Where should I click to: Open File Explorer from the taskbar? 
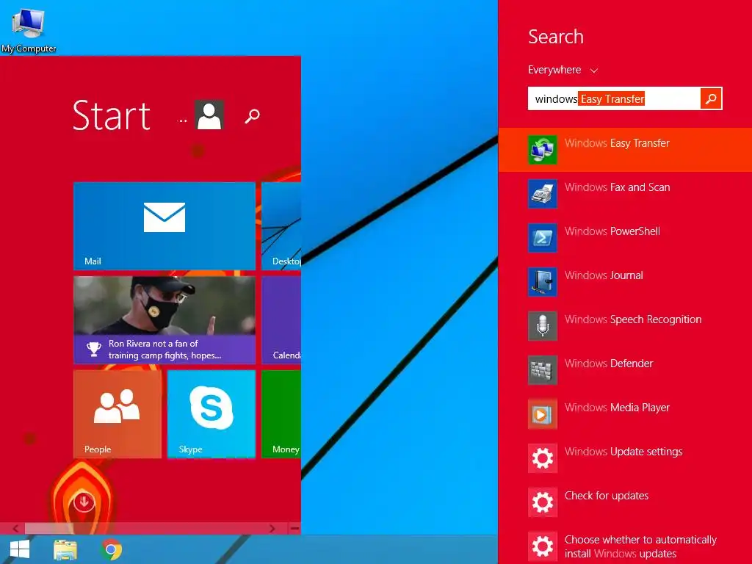pos(65,549)
